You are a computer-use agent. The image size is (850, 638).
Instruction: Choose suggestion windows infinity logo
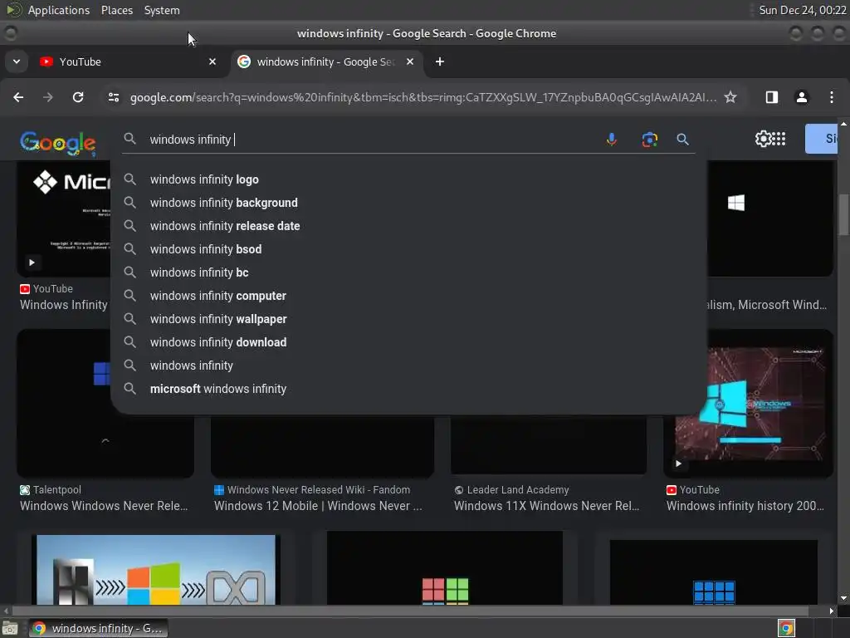408,179
